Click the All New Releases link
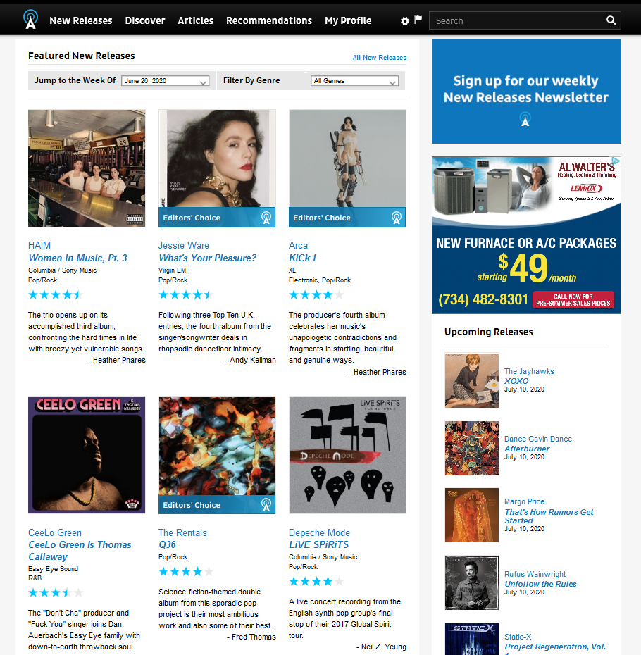This screenshot has height=655, width=641. (380, 58)
